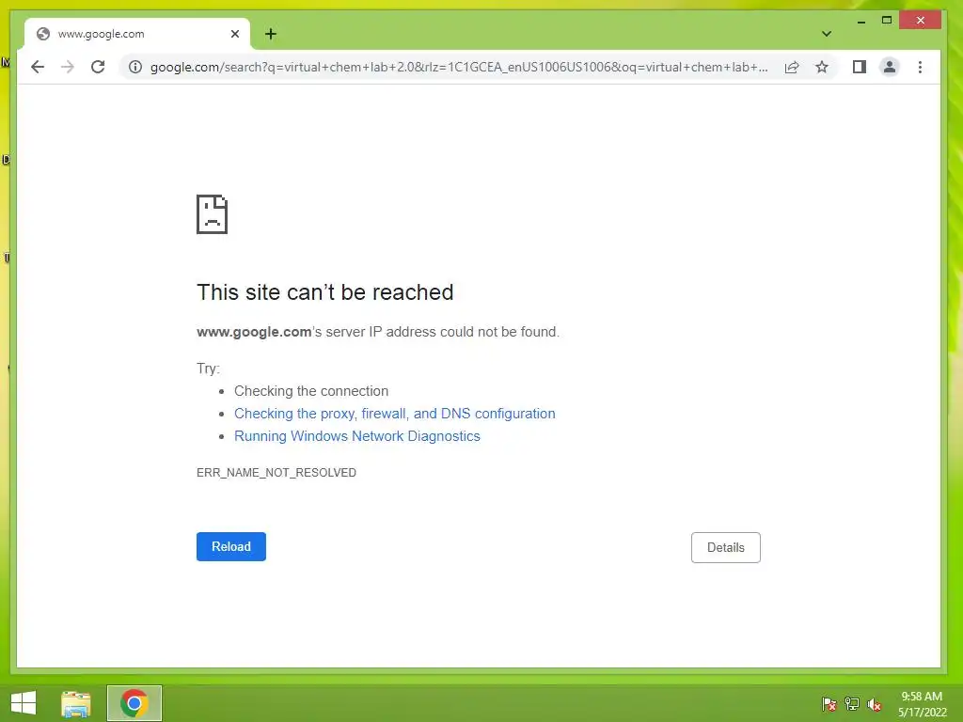Run Windows Network Diagnostics link
The width and height of the screenshot is (963, 722).
tap(356, 436)
